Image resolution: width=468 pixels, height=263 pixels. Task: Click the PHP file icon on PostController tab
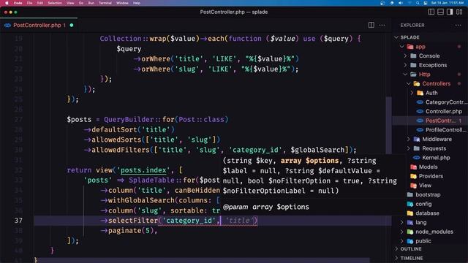coord(7,26)
